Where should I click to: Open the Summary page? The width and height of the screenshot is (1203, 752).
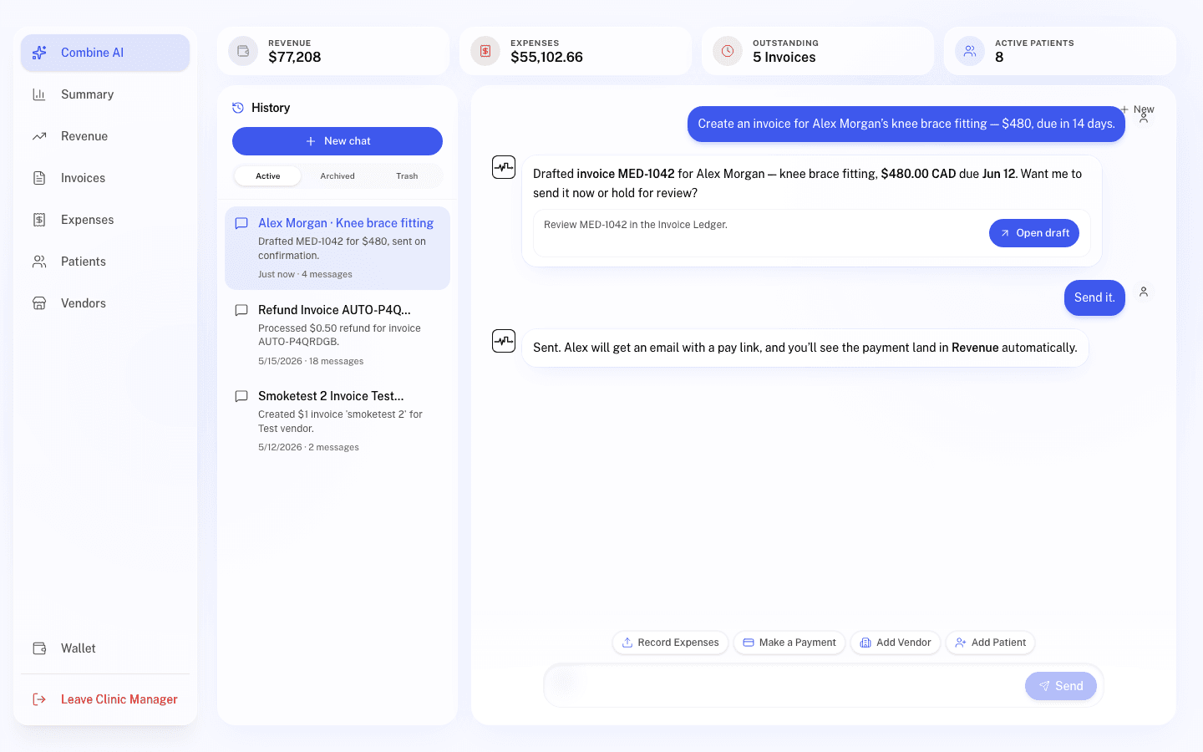(x=105, y=94)
